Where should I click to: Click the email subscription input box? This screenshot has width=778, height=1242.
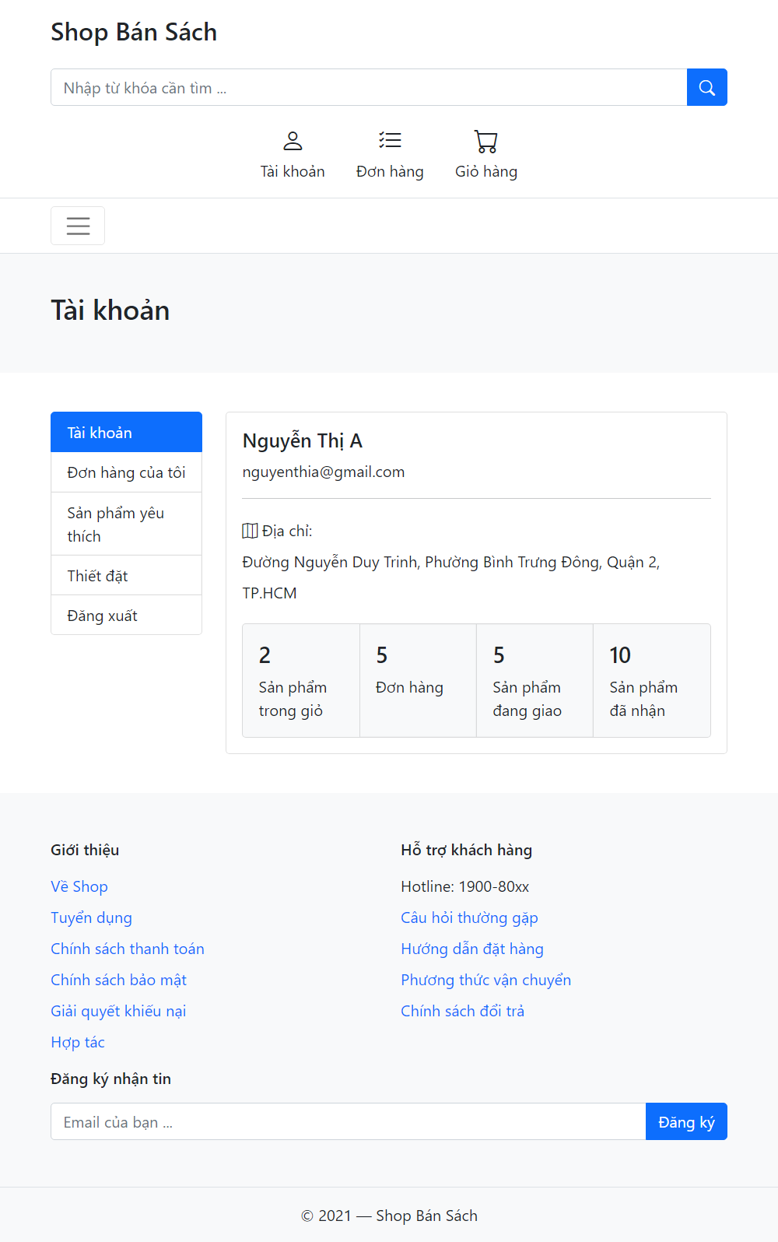[348, 1121]
